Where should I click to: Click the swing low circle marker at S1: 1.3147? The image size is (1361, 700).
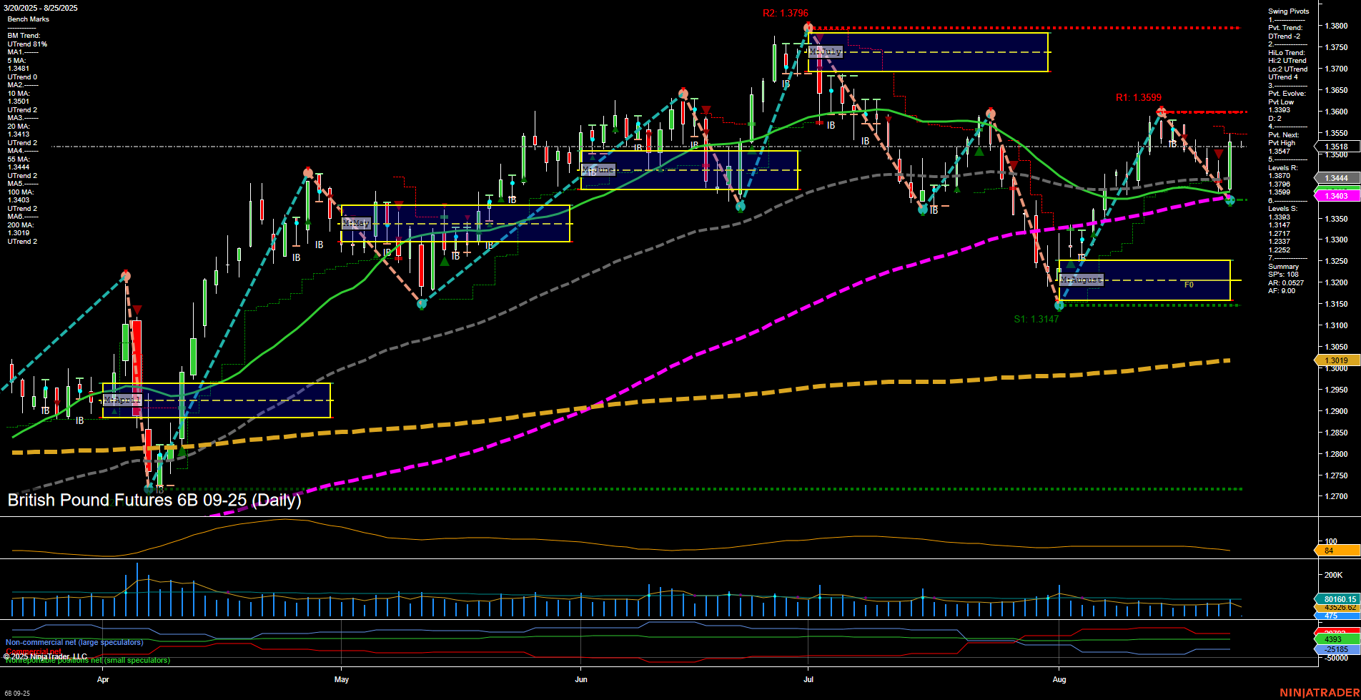[x=1057, y=305]
